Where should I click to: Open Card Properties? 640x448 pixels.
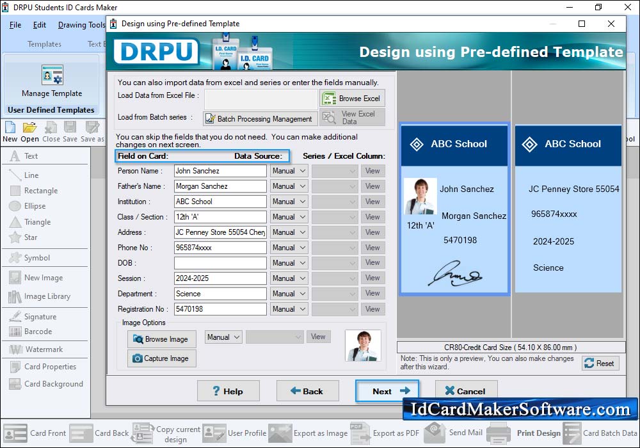click(43, 366)
